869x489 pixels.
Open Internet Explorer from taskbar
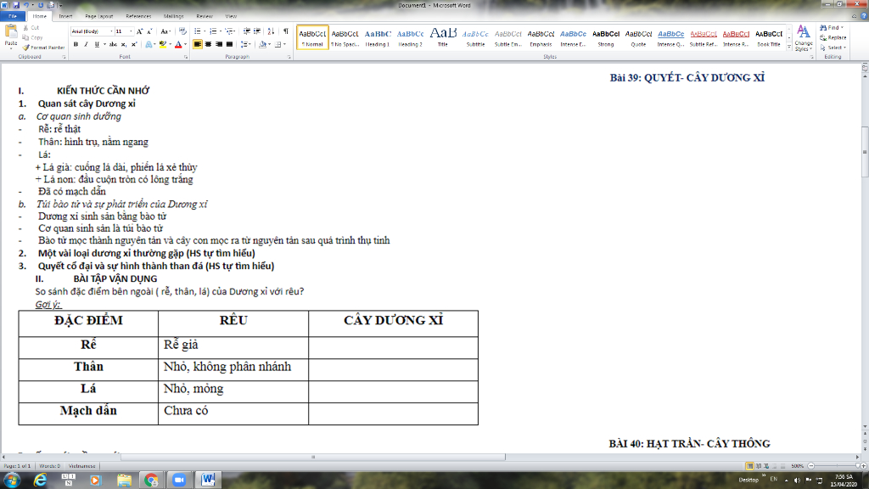point(40,481)
